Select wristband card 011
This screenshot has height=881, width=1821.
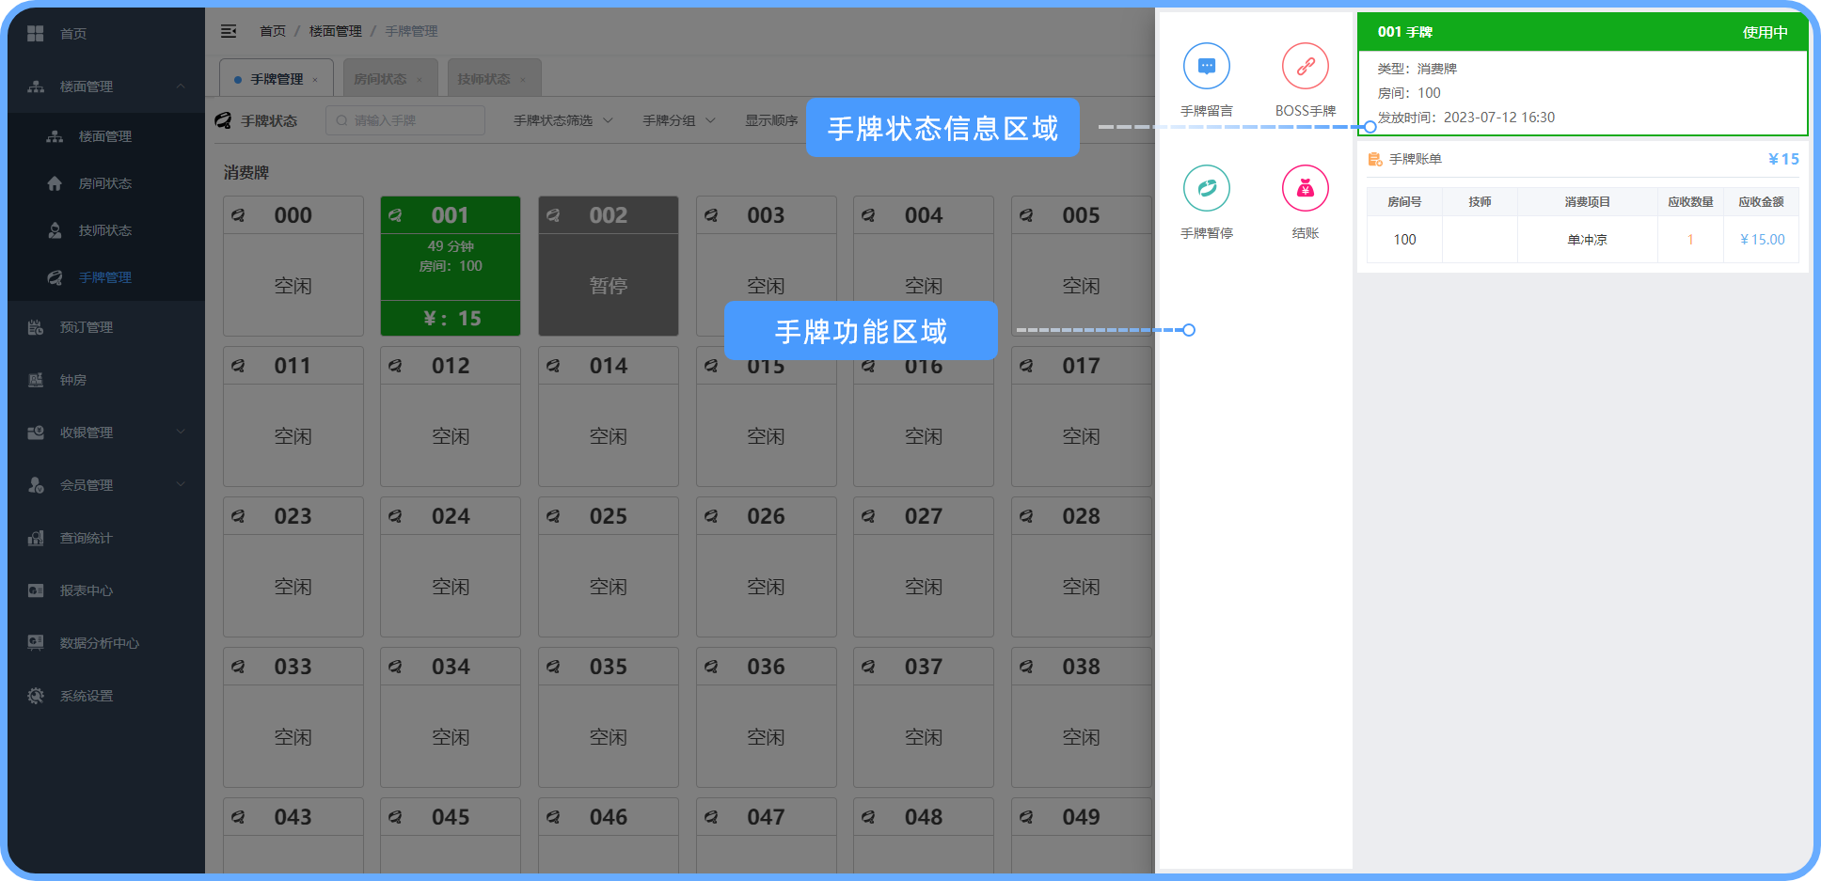click(x=293, y=417)
